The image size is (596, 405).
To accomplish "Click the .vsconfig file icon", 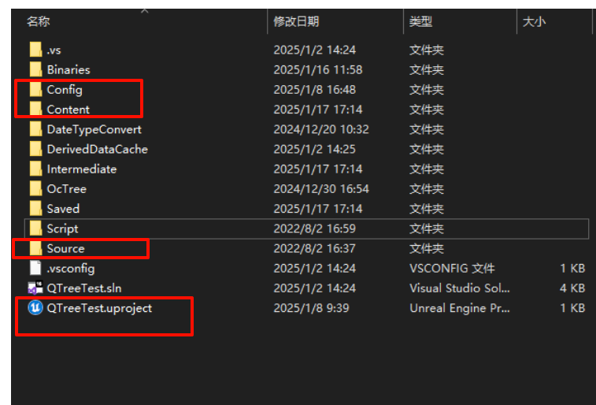I will coord(35,268).
